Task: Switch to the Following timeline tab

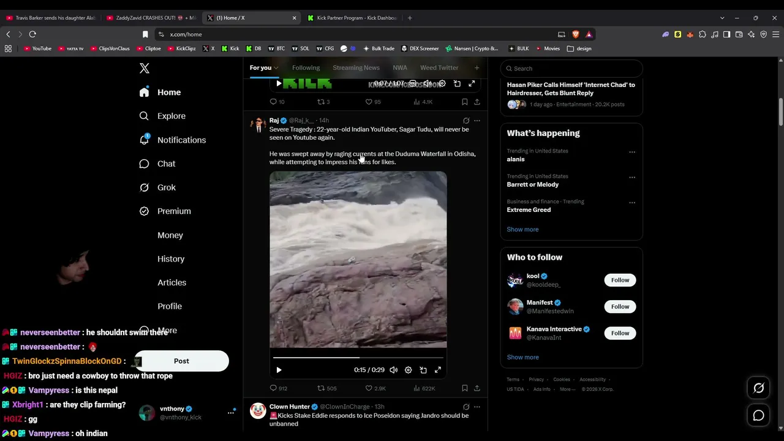Action: pyautogui.click(x=306, y=68)
